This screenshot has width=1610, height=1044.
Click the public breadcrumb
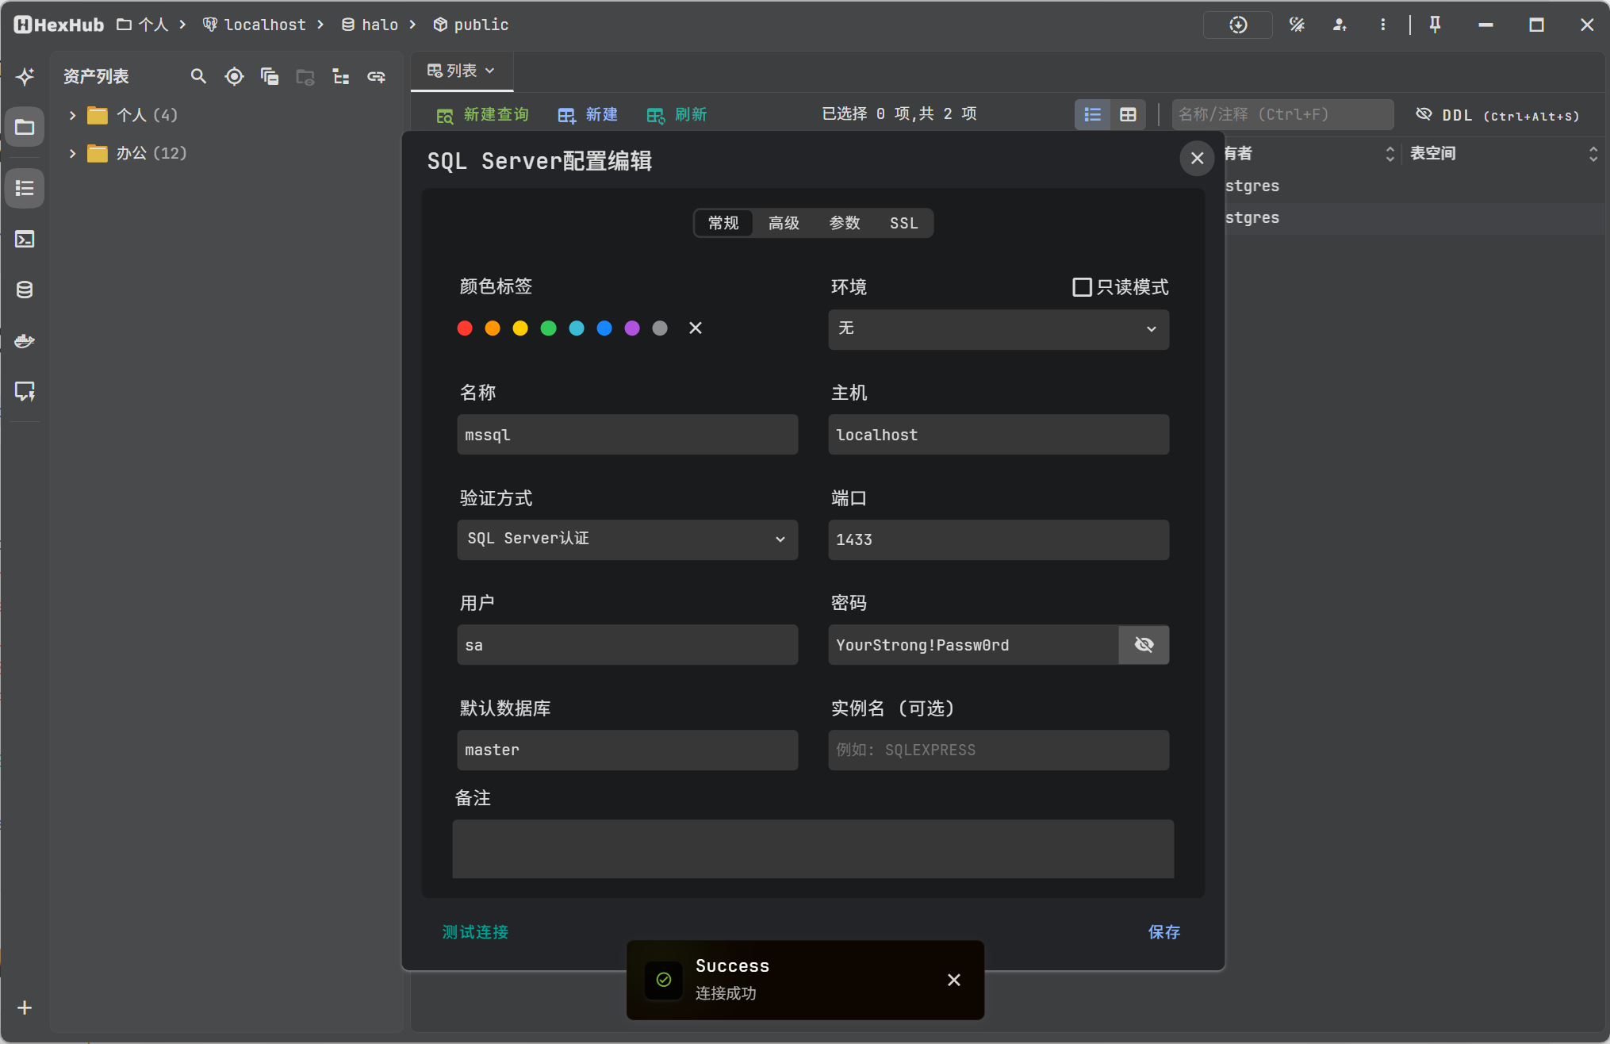pos(471,25)
